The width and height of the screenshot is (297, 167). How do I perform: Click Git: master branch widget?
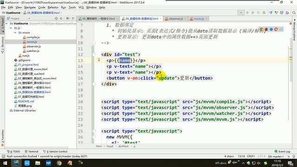point(276,156)
